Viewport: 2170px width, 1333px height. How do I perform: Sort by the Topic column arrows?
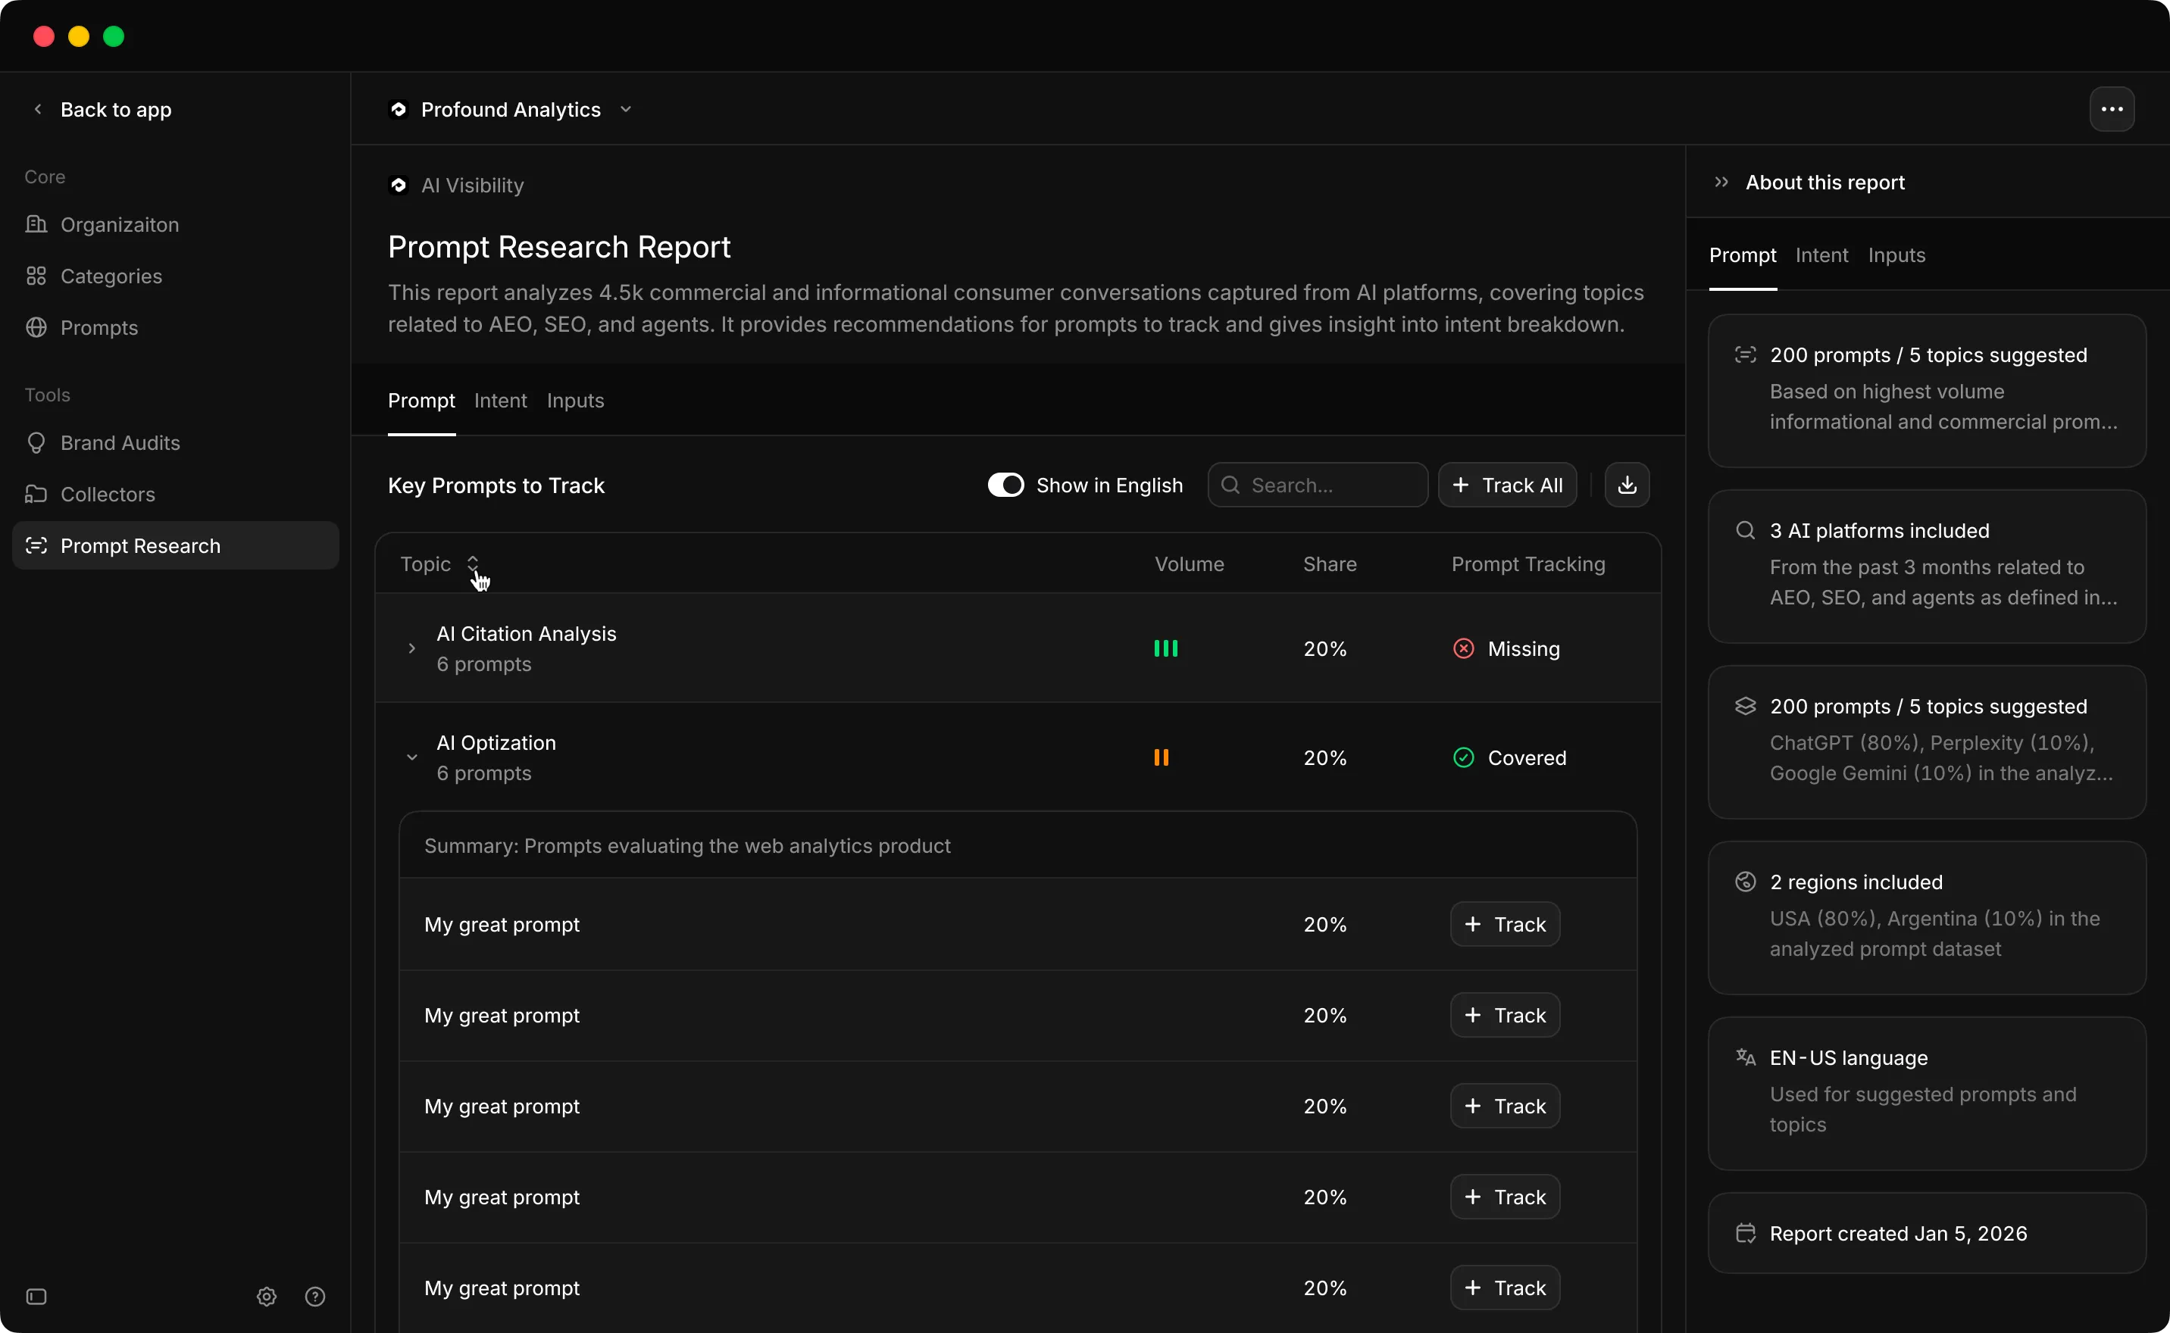[x=473, y=564]
